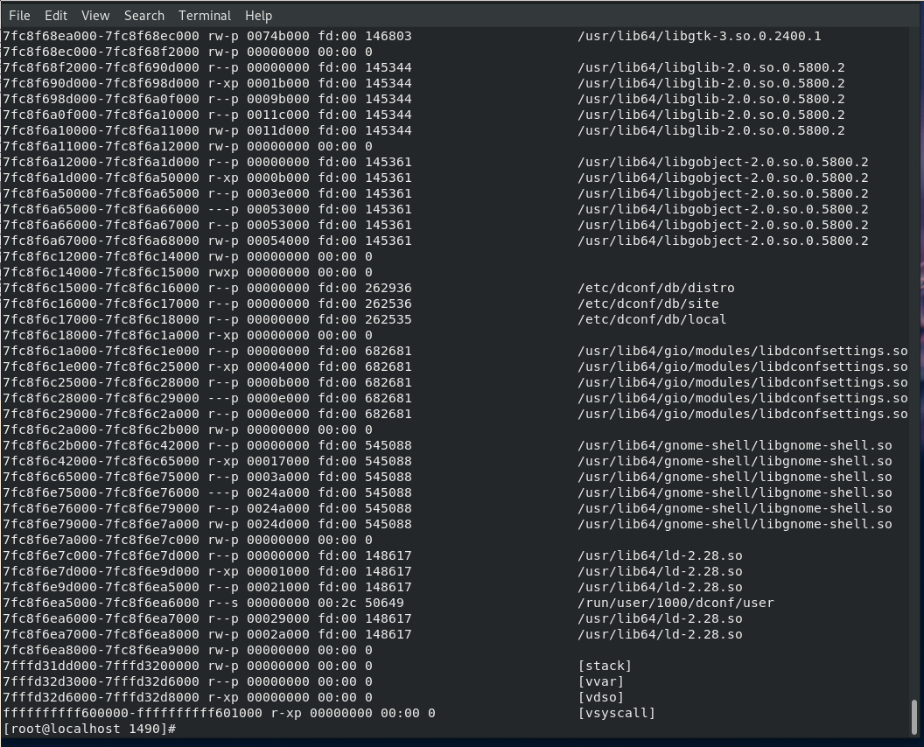Open the Edit menu

56,16
